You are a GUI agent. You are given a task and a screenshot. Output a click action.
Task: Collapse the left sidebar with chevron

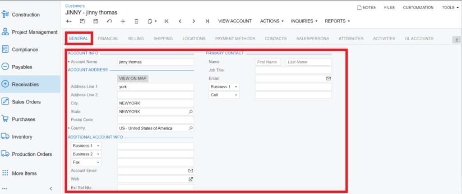click(x=51, y=188)
